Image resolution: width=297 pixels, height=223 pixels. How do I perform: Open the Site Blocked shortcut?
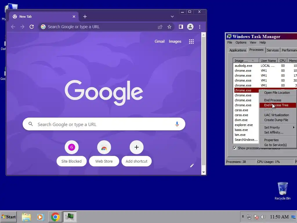tap(72, 153)
